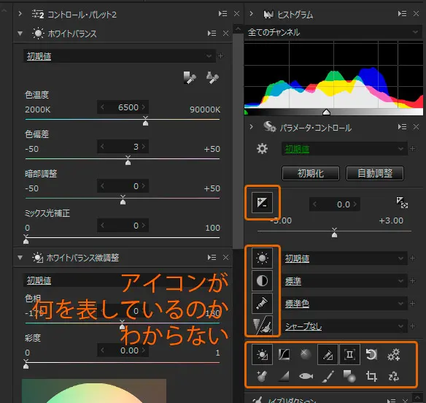Image resolution: width=426 pixels, height=403 pixels.
Task: Select the underwater fish icon
Action: (306, 376)
